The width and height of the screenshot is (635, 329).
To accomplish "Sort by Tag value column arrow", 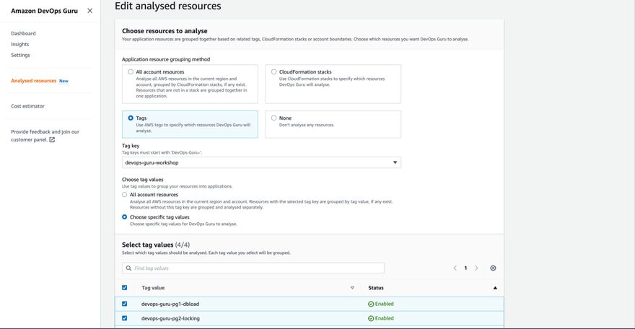I will pos(352,288).
